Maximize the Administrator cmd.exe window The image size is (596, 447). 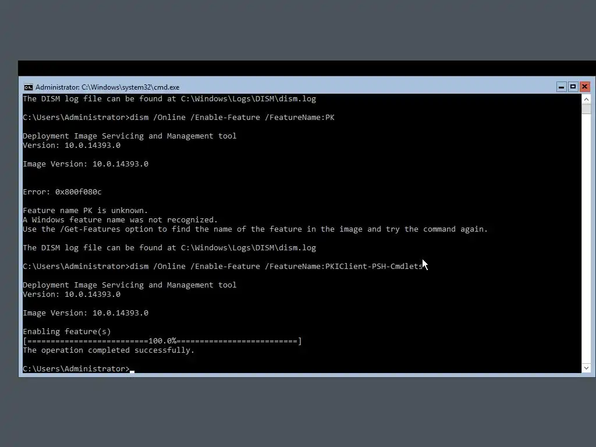pos(573,87)
